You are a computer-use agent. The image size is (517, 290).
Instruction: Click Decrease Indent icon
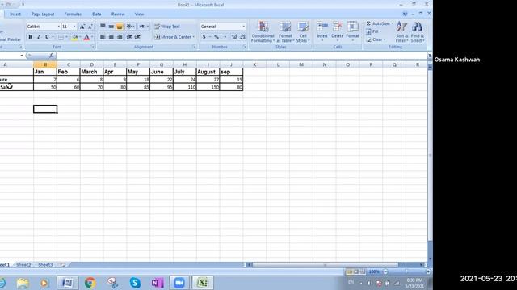coord(129,37)
